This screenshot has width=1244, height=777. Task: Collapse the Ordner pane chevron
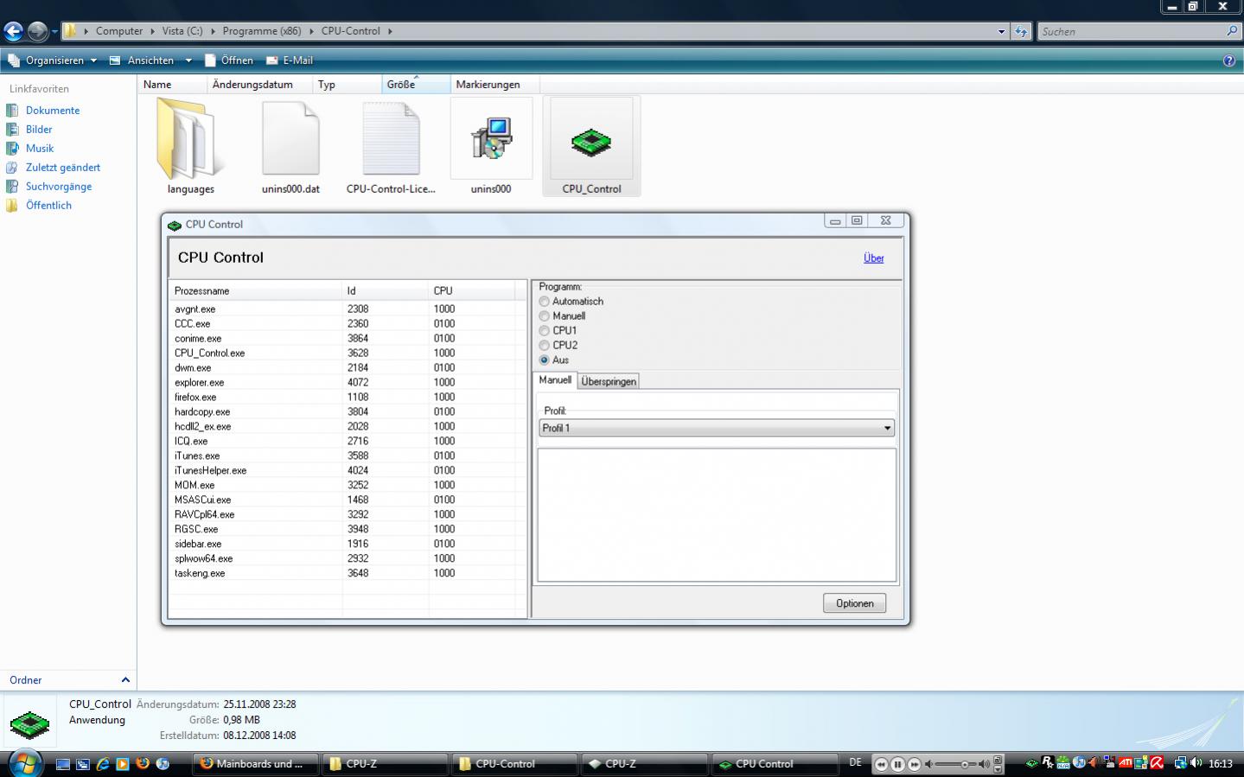(125, 680)
